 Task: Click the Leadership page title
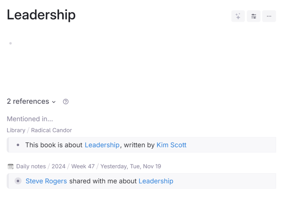(41, 15)
